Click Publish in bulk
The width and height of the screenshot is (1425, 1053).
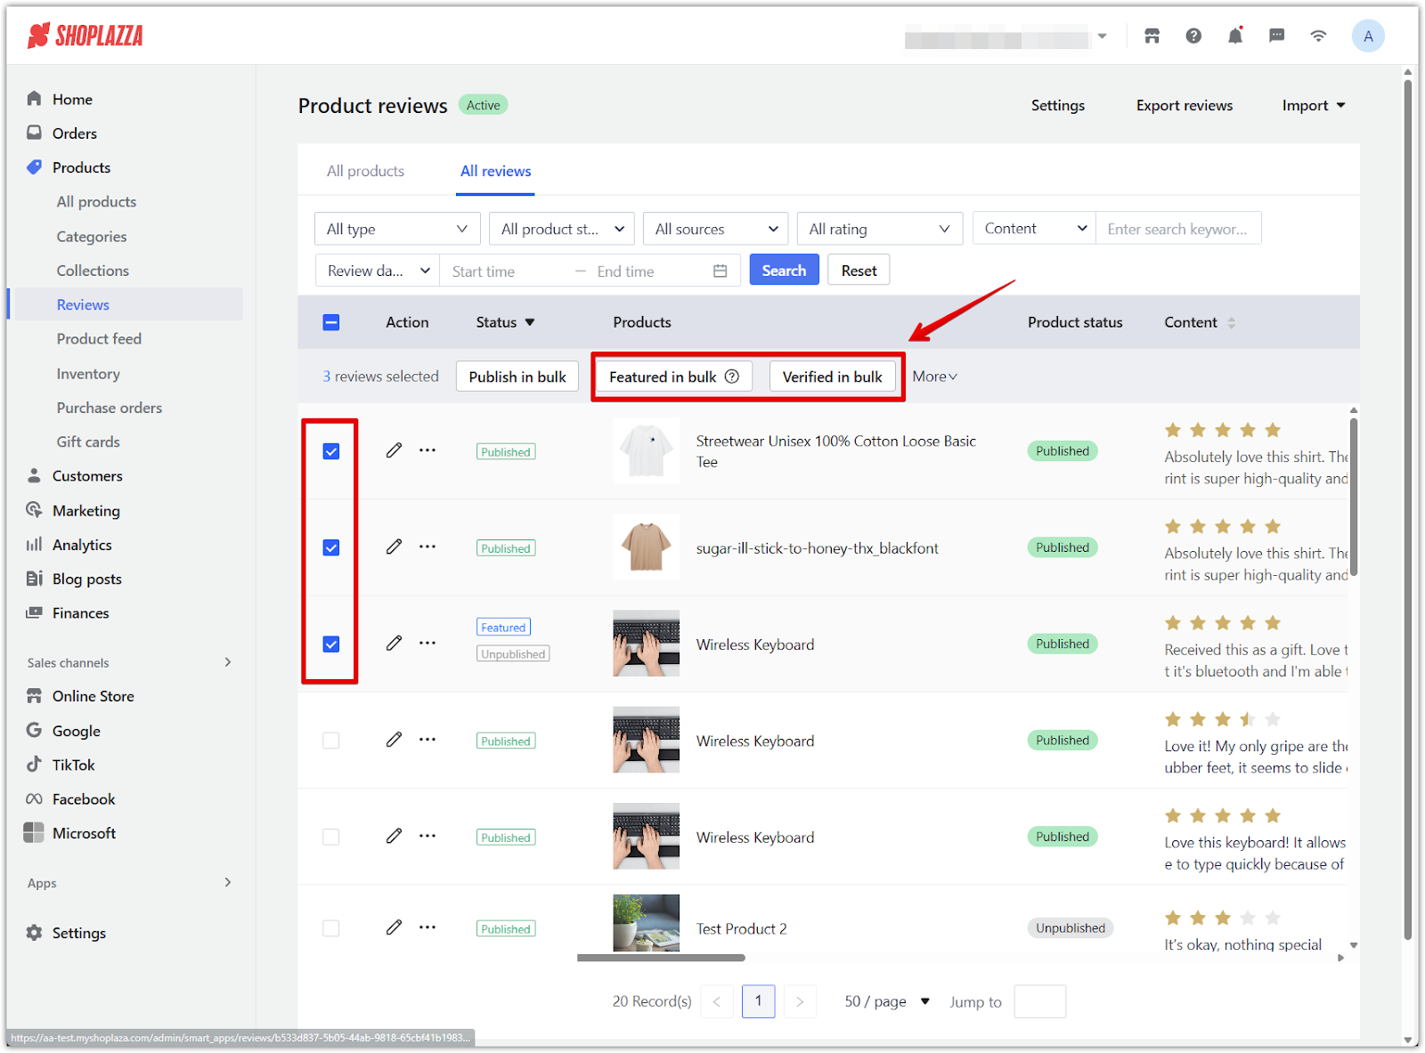(x=517, y=377)
